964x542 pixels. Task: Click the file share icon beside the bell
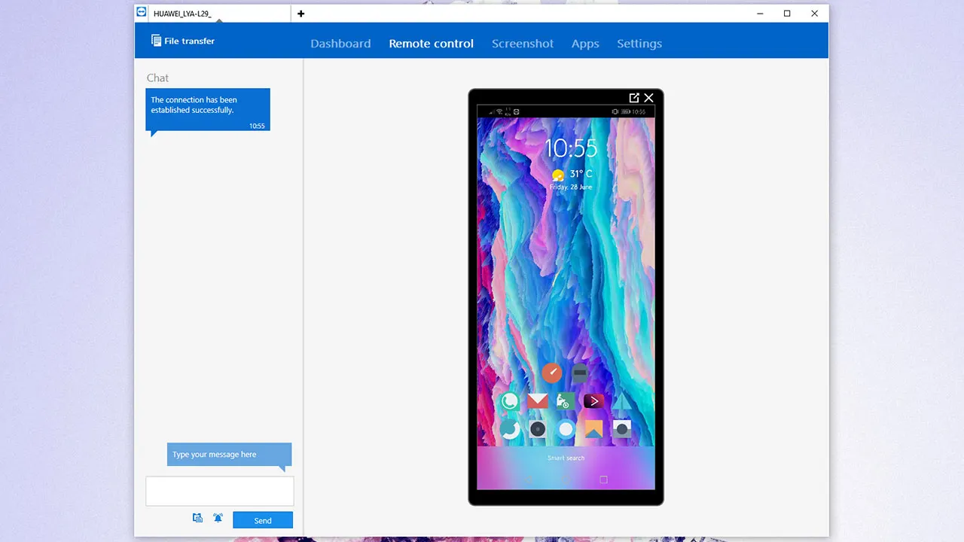point(197,518)
